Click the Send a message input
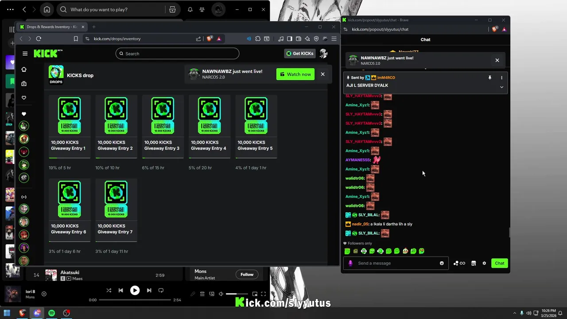This screenshot has height=319, width=567. (x=396, y=263)
